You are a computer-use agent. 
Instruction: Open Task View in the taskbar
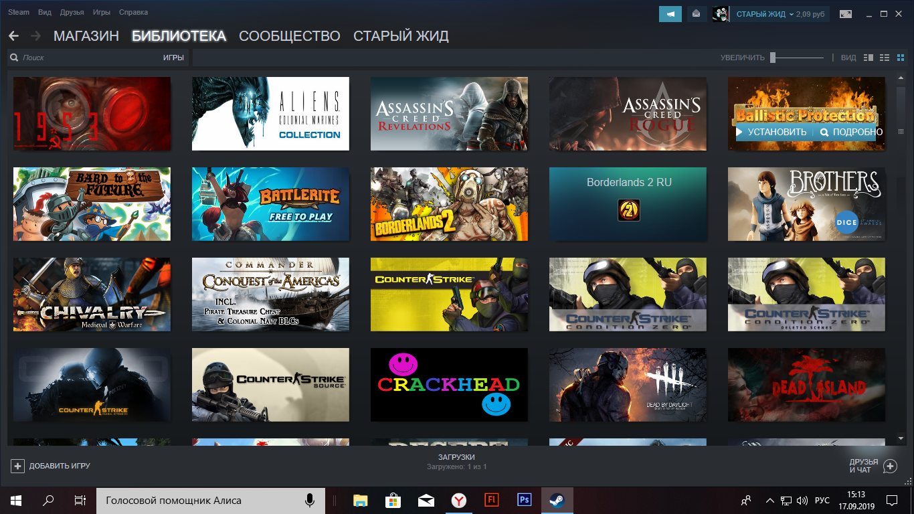click(x=80, y=500)
